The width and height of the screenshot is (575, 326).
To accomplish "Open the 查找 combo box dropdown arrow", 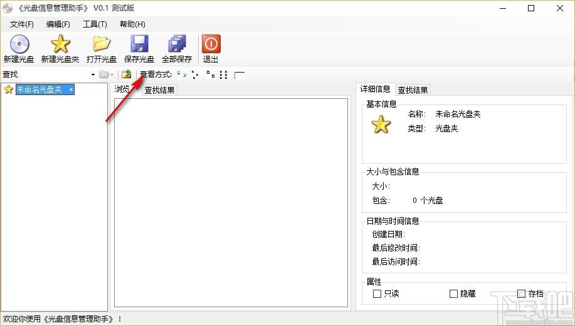I will [93, 74].
